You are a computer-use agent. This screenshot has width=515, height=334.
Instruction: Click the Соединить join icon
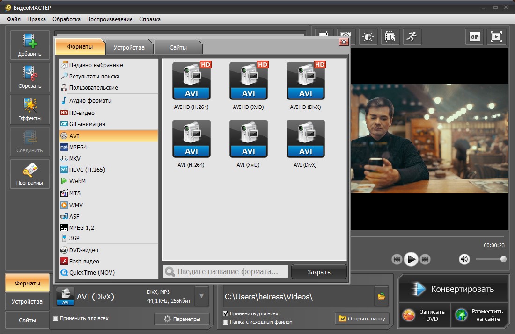[29, 142]
